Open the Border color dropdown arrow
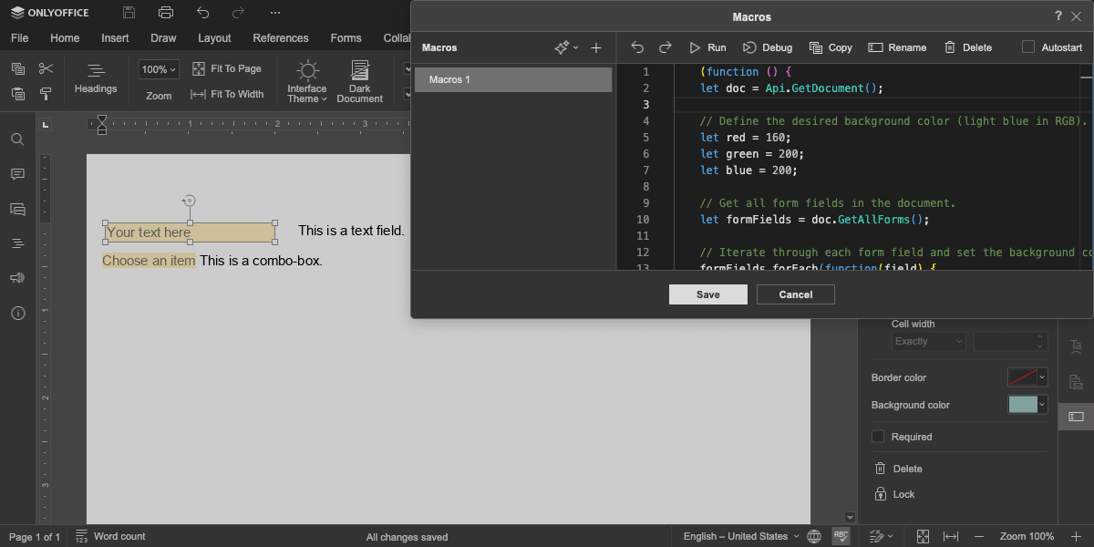 [x=1042, y=377]
